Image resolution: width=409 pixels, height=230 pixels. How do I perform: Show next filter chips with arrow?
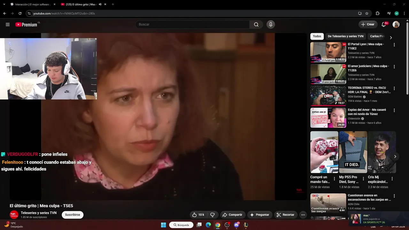tap(391, 37)
